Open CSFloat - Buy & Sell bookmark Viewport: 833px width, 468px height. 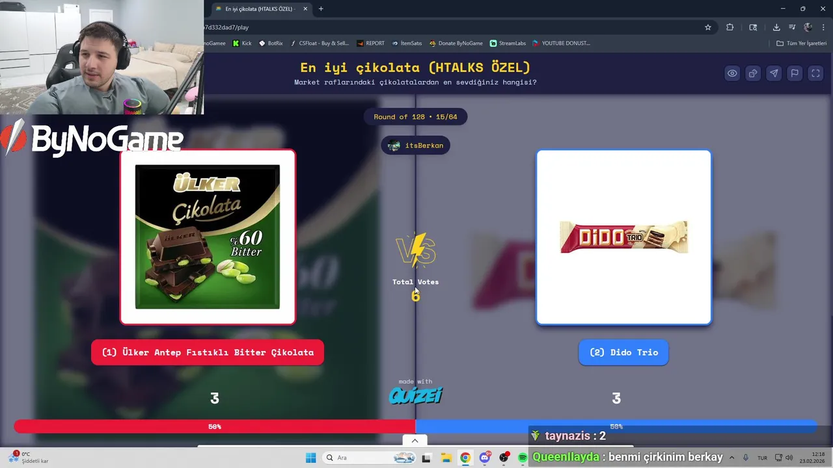pos(320,43)
